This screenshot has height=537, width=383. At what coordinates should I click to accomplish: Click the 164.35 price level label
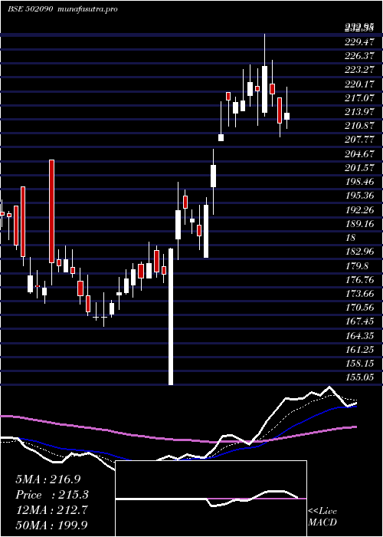click(360, 336)
